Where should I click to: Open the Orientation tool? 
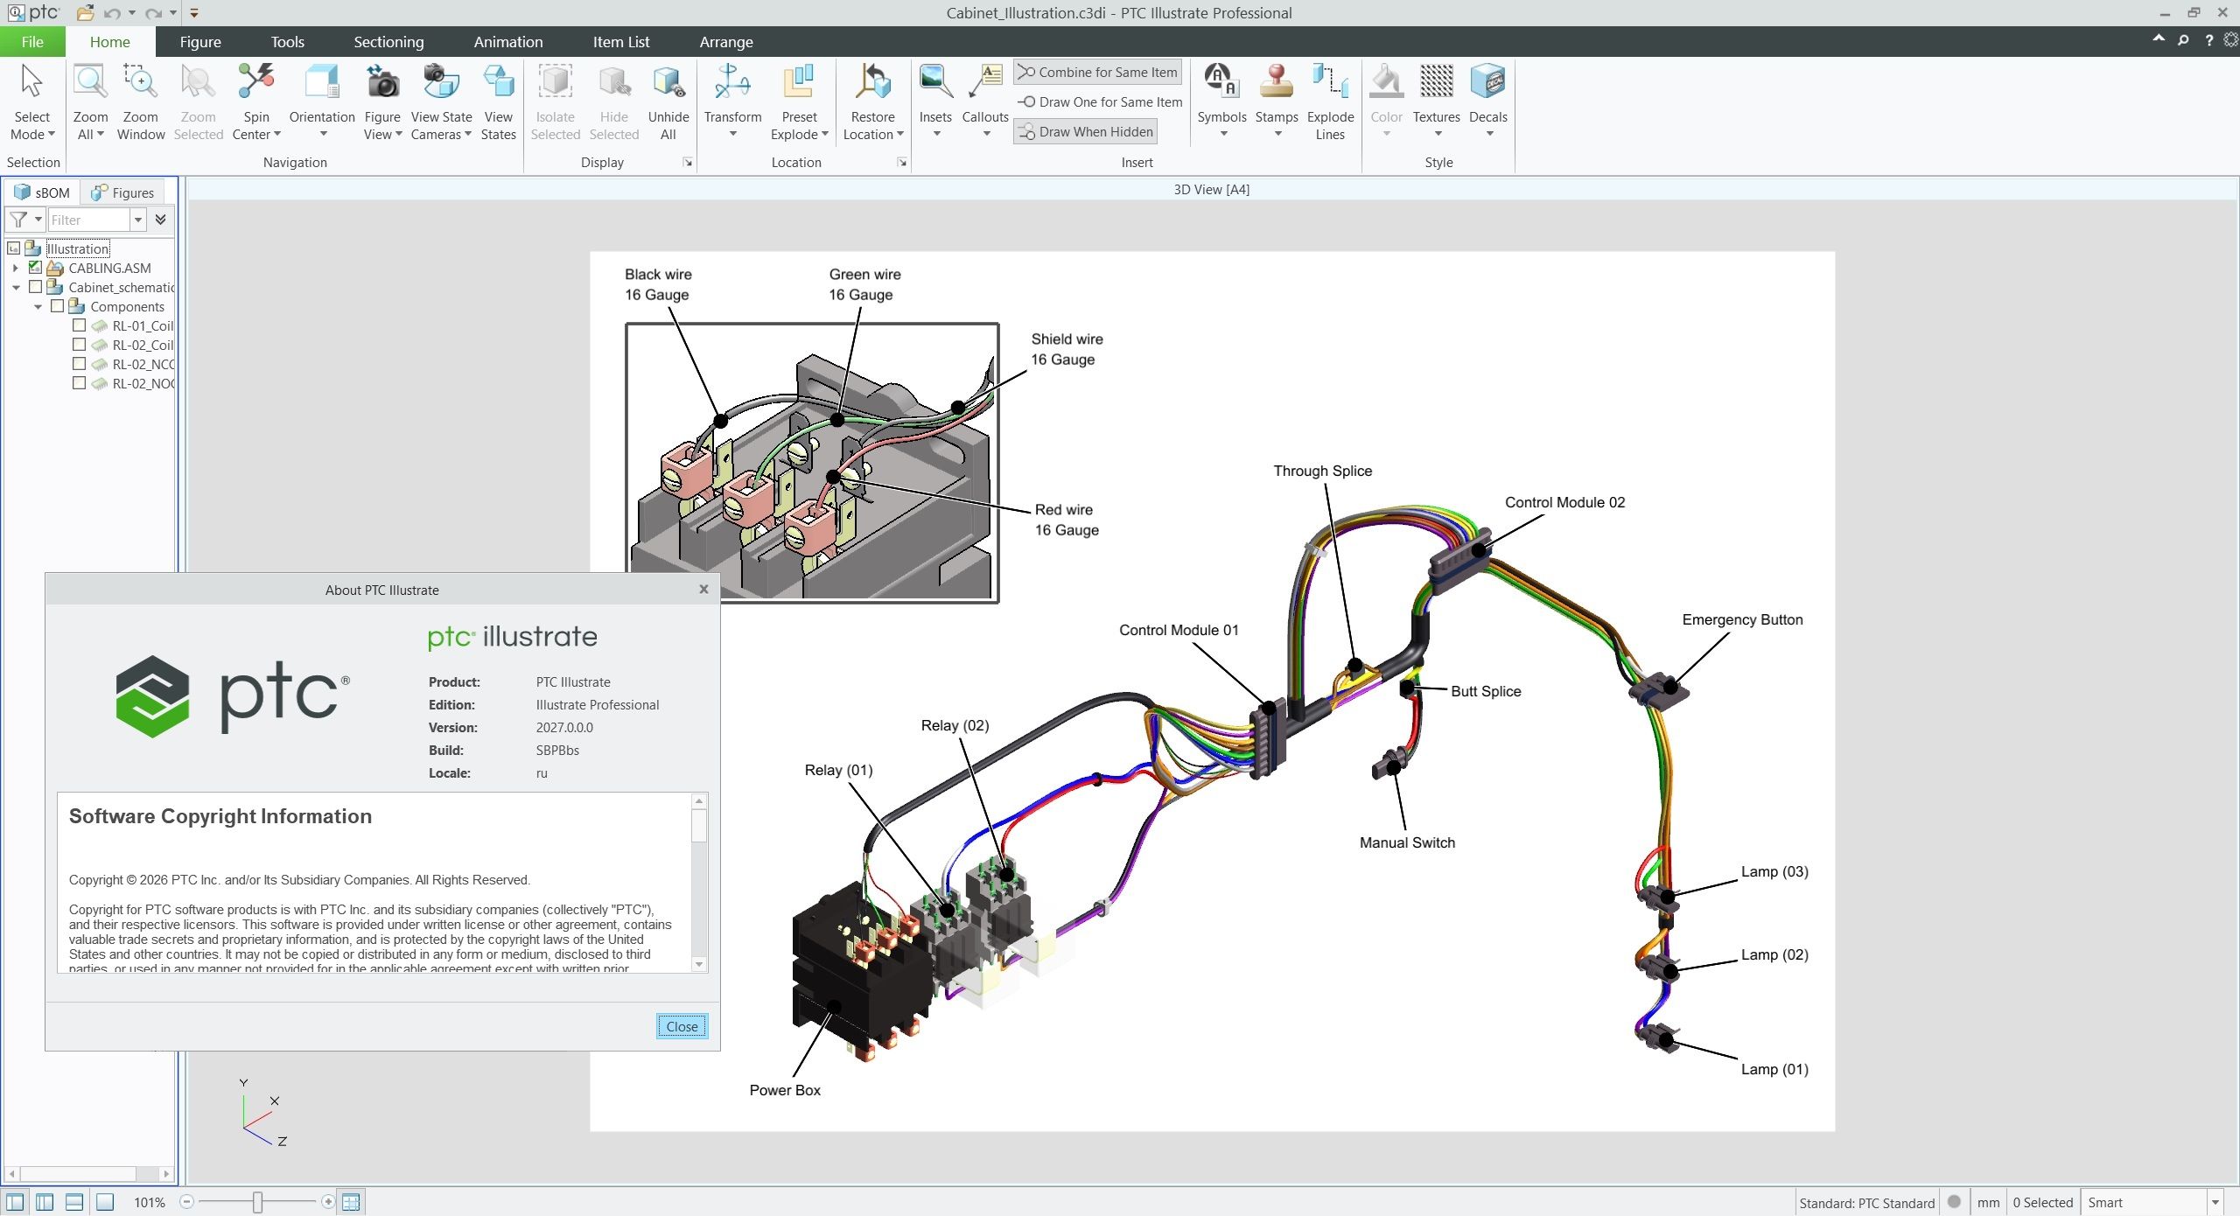click(322, 102)
